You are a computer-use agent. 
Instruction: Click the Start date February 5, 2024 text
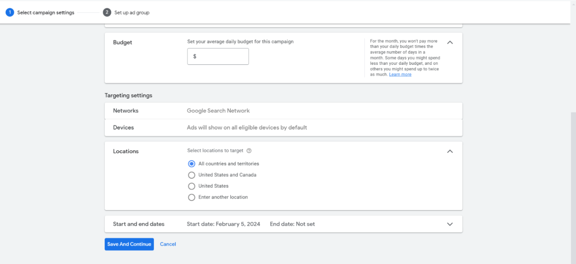tap(223, 224)
